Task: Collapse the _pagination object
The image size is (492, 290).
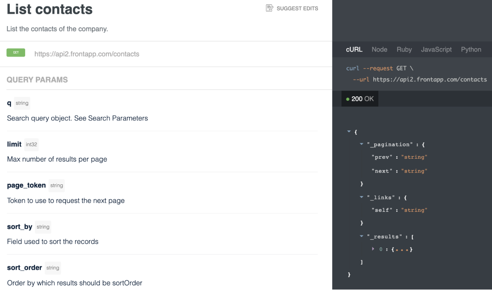Action: 361,145
